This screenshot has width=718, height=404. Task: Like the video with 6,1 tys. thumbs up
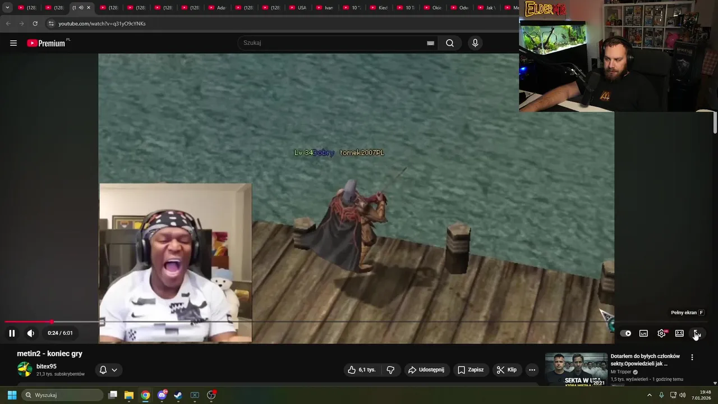coord(361,370)
